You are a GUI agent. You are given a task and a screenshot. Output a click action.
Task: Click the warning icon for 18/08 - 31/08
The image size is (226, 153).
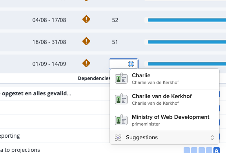86,41
